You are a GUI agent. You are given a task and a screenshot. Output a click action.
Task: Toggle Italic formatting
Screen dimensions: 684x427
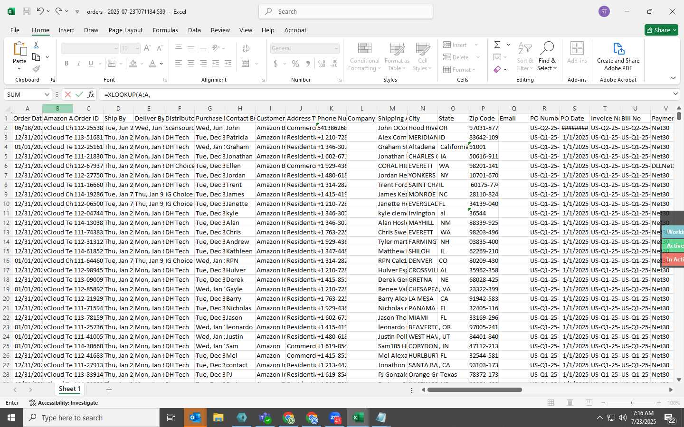[x=79, y=63]
